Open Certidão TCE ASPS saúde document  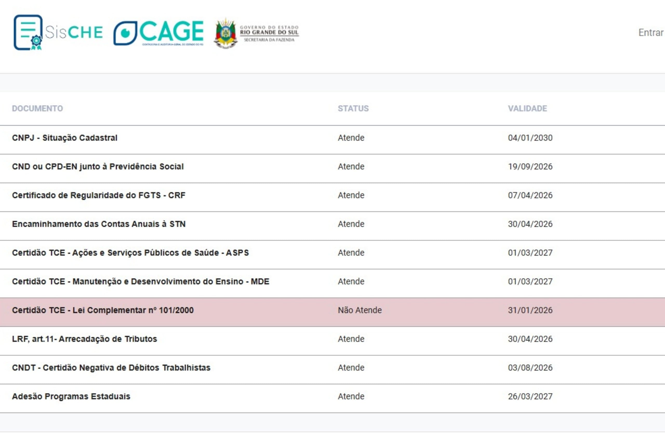(130, 253)
